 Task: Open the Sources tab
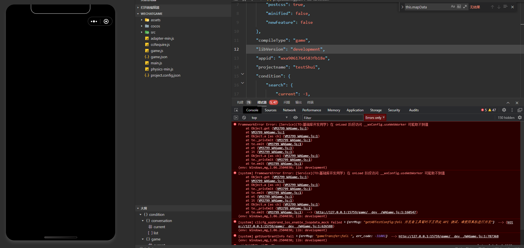pyautogui.click(x=271, y=110)
